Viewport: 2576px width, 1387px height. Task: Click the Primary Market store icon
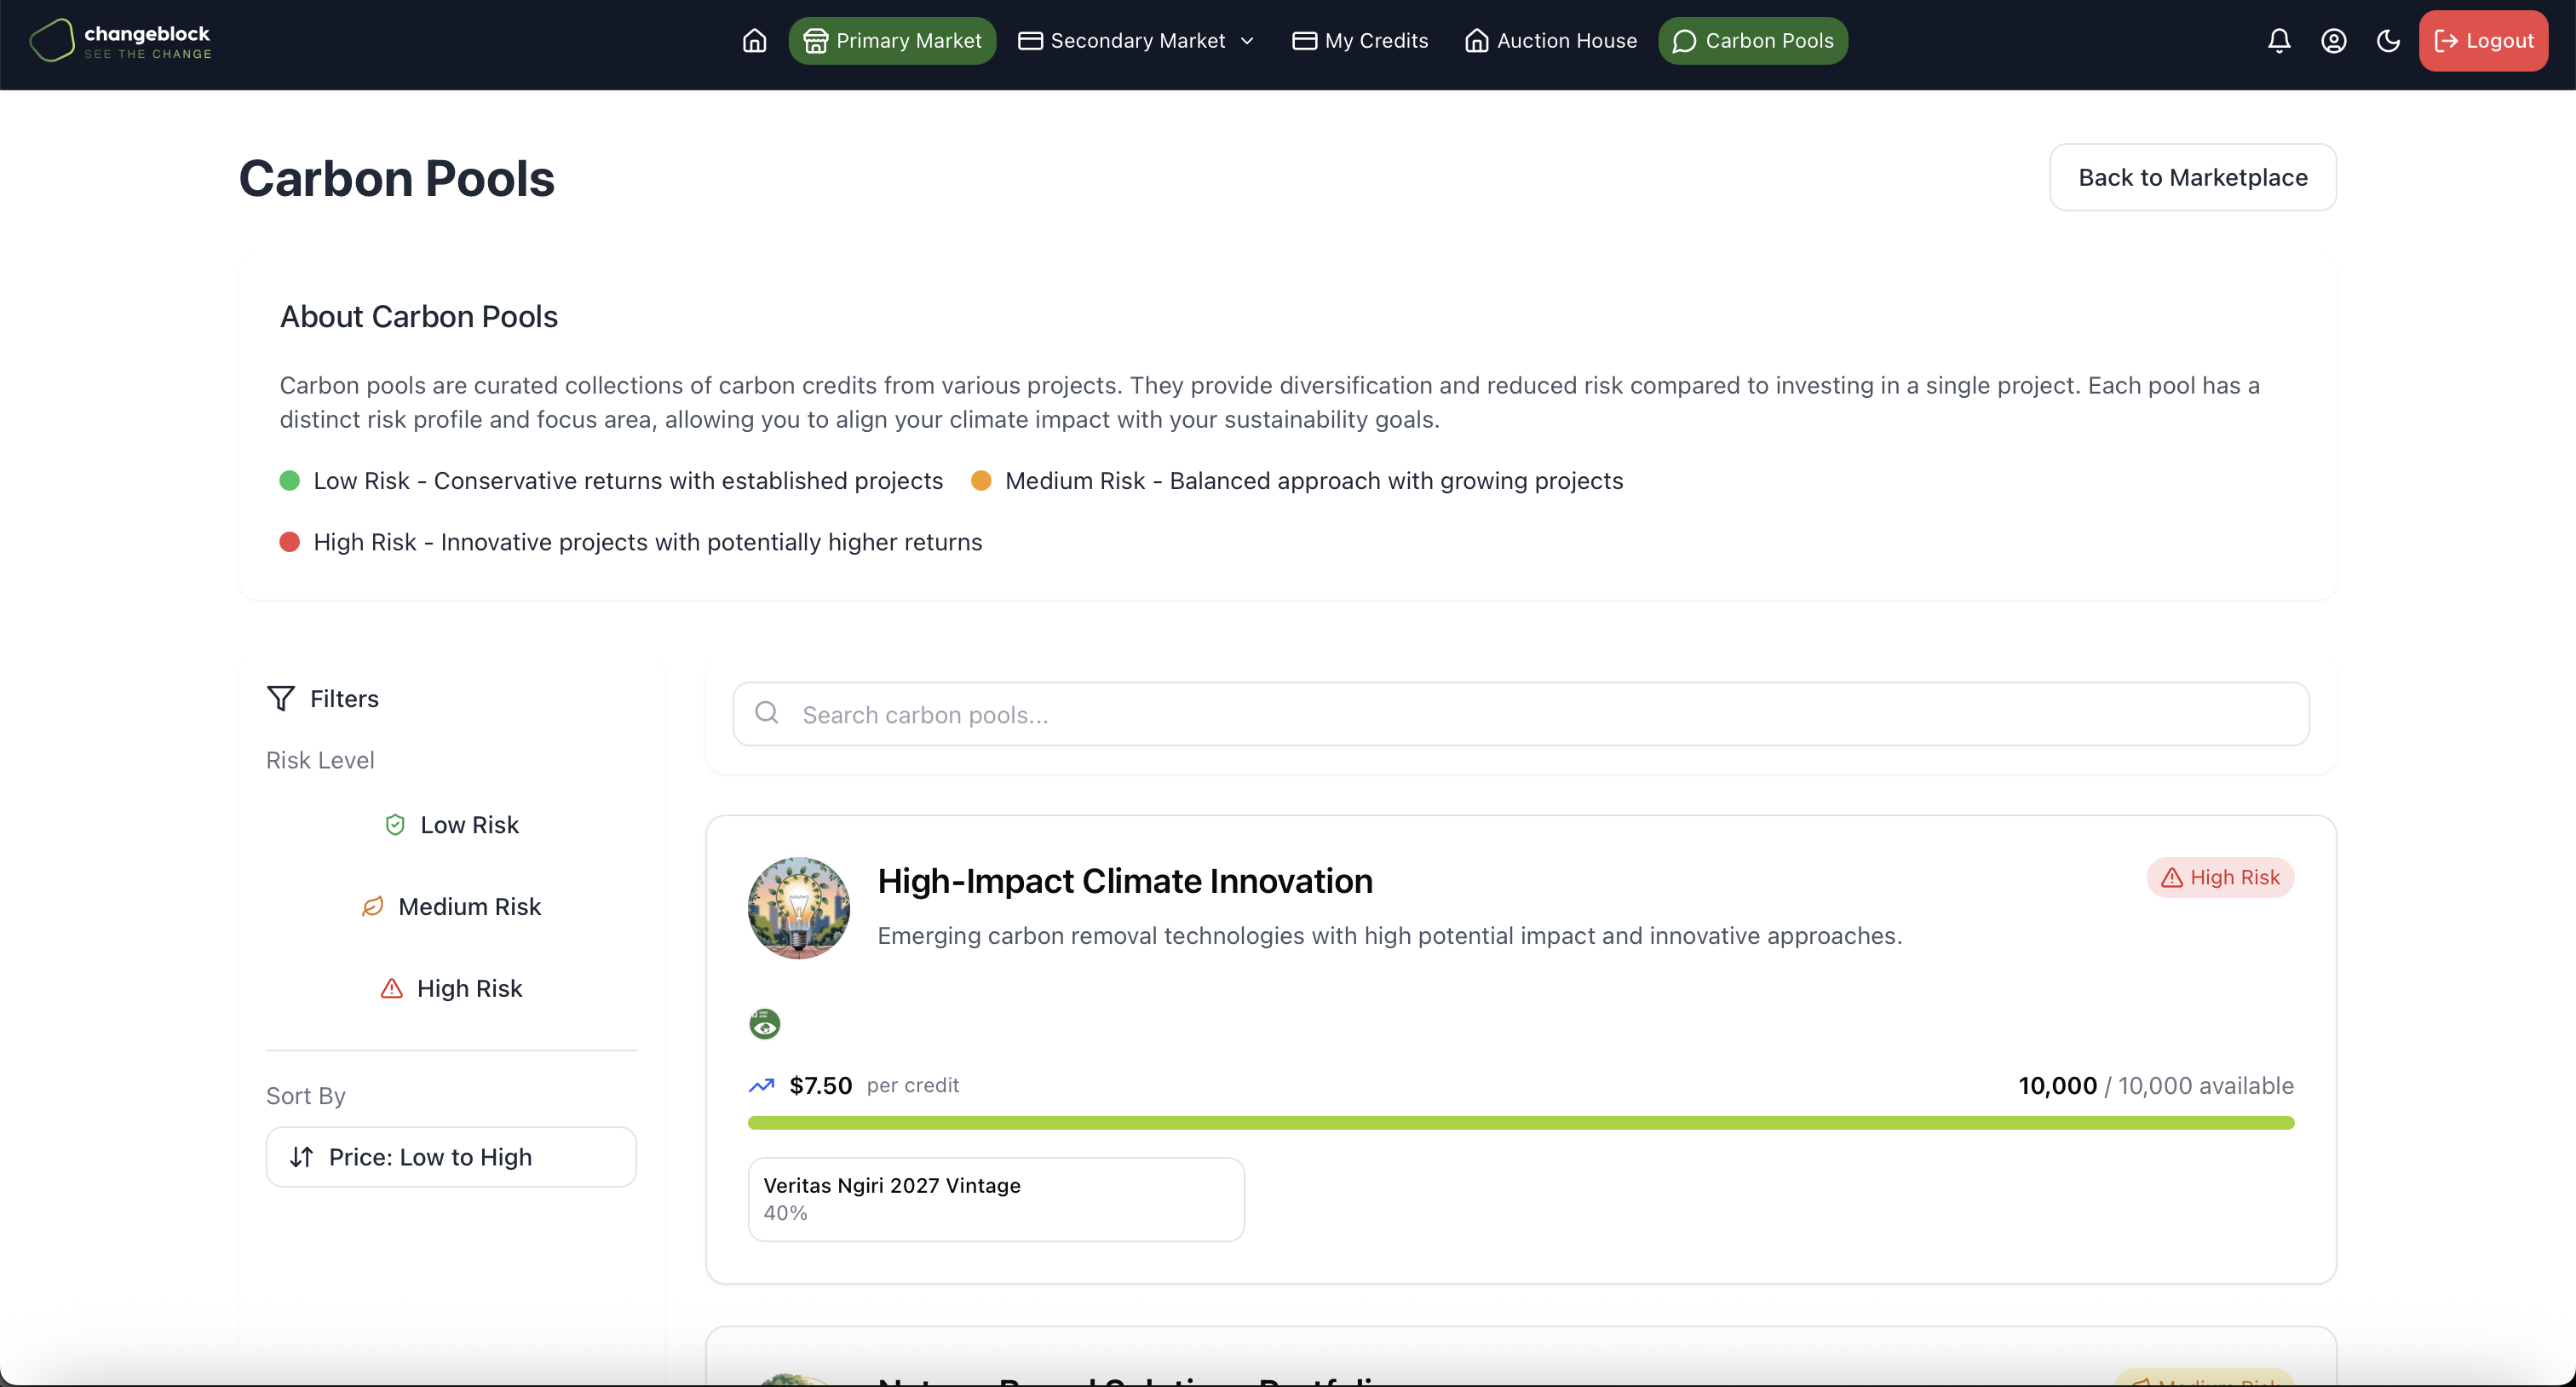(x=815, y=41)
